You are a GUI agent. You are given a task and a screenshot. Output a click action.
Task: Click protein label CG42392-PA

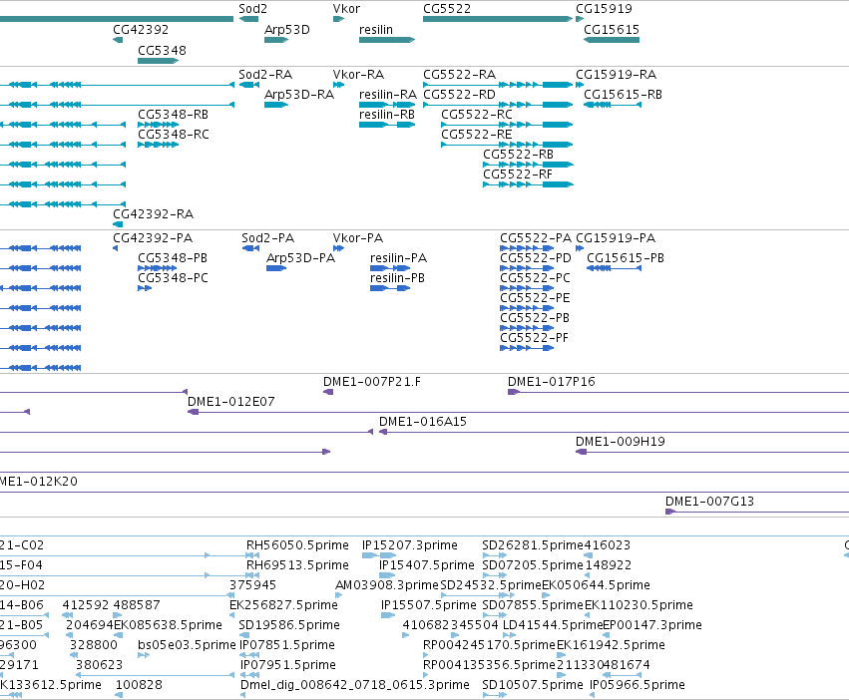(153, 238)
